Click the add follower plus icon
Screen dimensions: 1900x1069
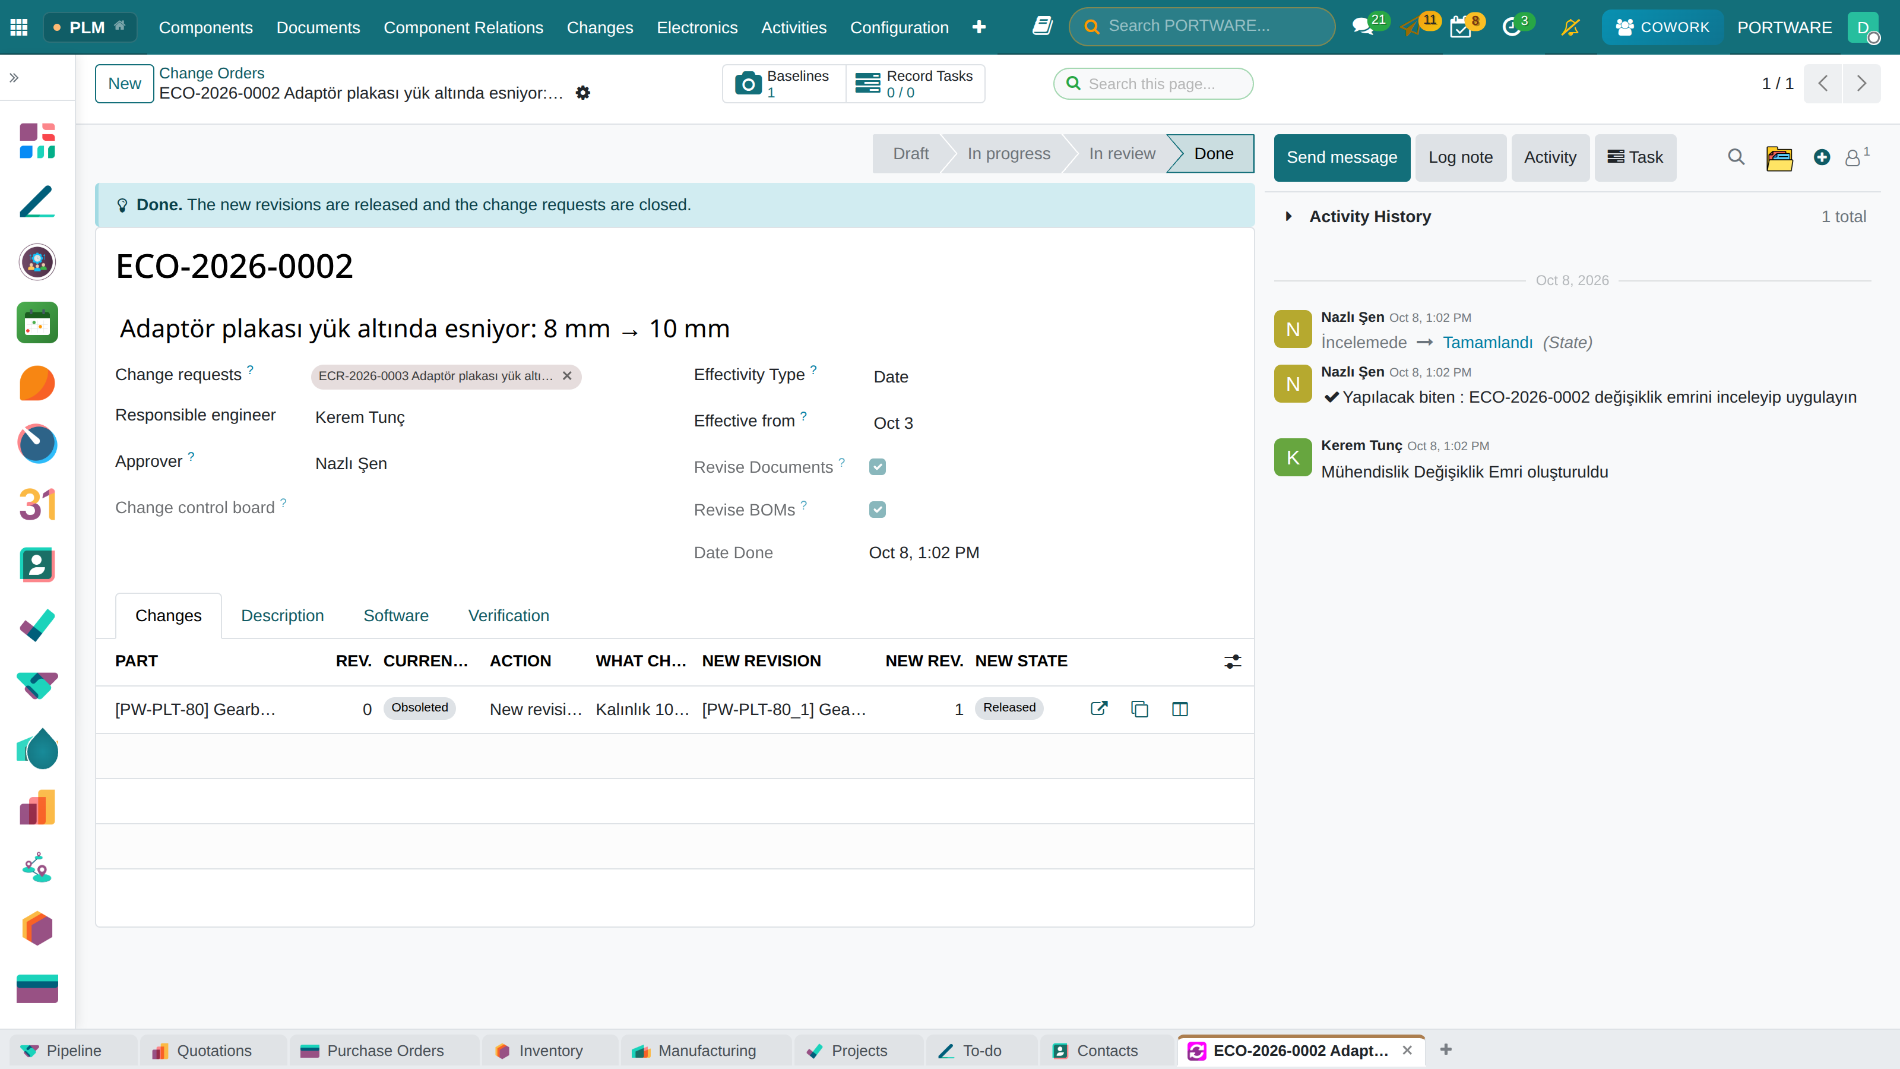click(x=1822, y=157)
